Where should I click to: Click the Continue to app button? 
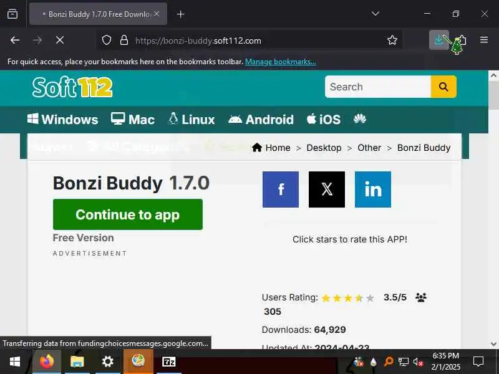click(128, 214)
